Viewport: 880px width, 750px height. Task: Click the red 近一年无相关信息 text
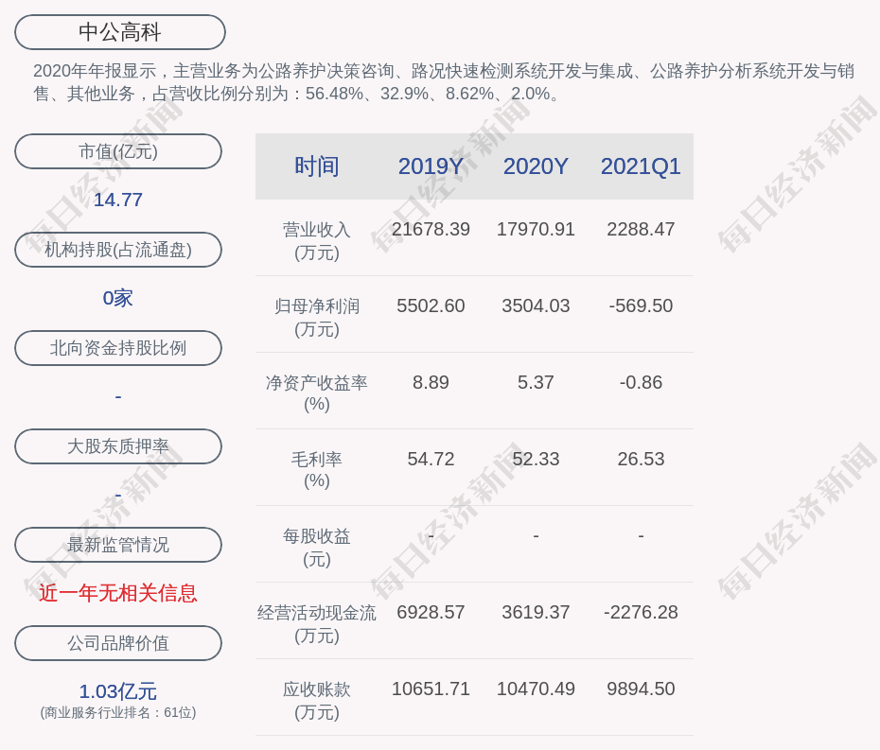tap(118, 593)
